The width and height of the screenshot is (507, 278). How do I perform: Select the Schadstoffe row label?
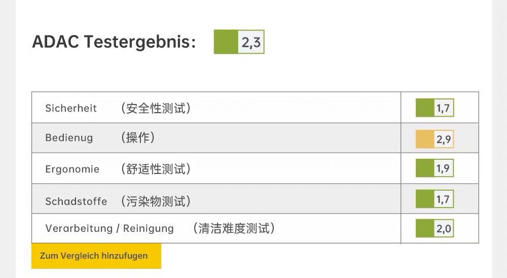click(76, 201)
